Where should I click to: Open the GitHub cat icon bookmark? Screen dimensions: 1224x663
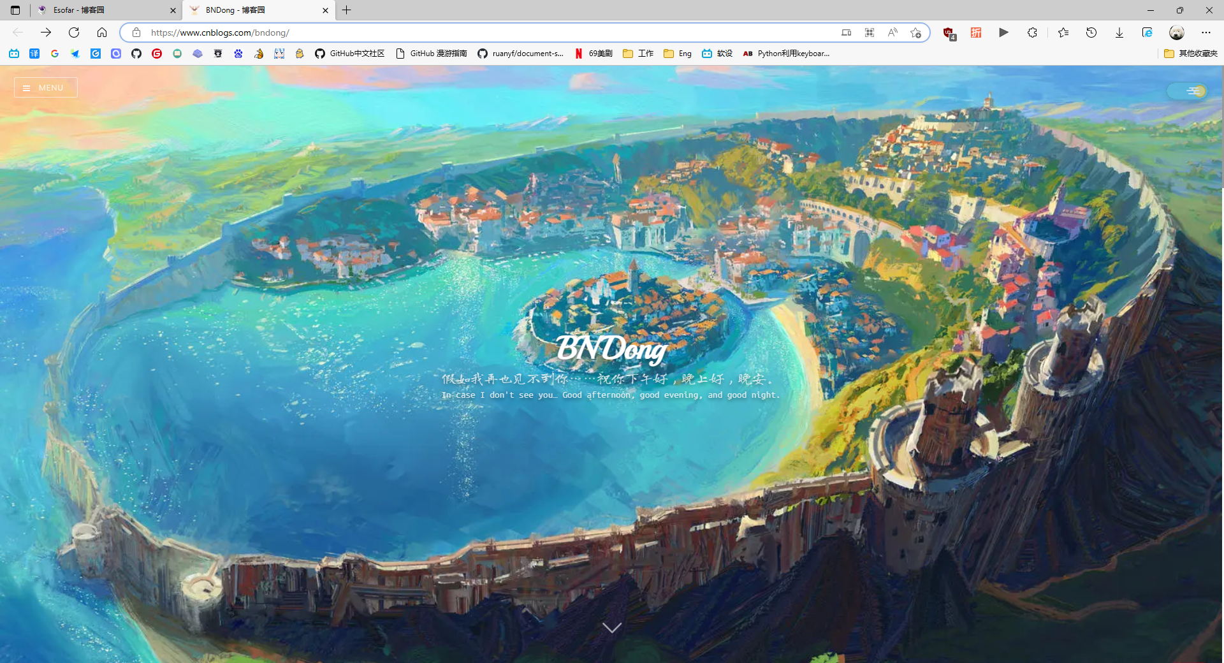[x=136, y=54]
